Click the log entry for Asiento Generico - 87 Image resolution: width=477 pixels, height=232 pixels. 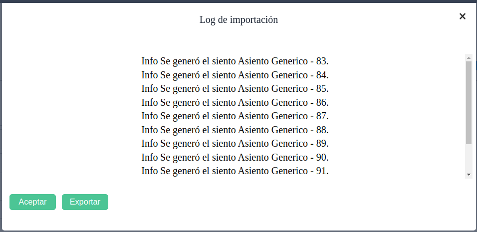(235, 116)
